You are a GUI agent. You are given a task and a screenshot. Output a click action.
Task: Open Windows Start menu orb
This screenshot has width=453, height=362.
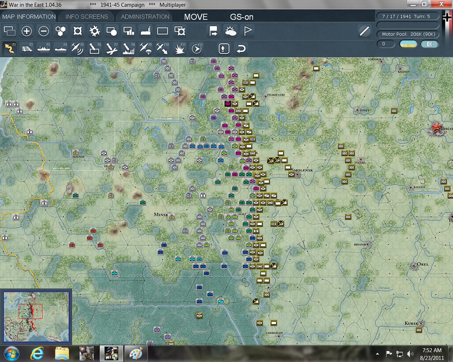(12, 354)
